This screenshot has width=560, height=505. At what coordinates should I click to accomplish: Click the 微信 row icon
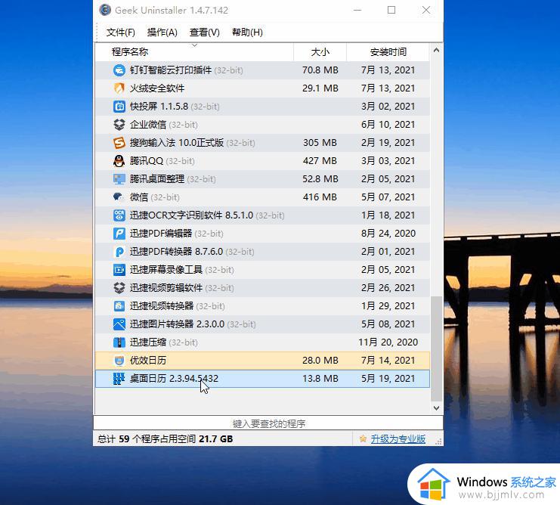tap(119, 197)
